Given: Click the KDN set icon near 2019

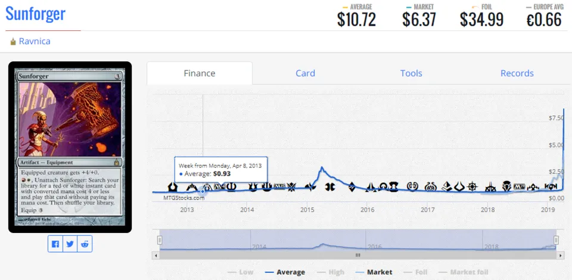Looking at the screenshot, I should 551,186.
